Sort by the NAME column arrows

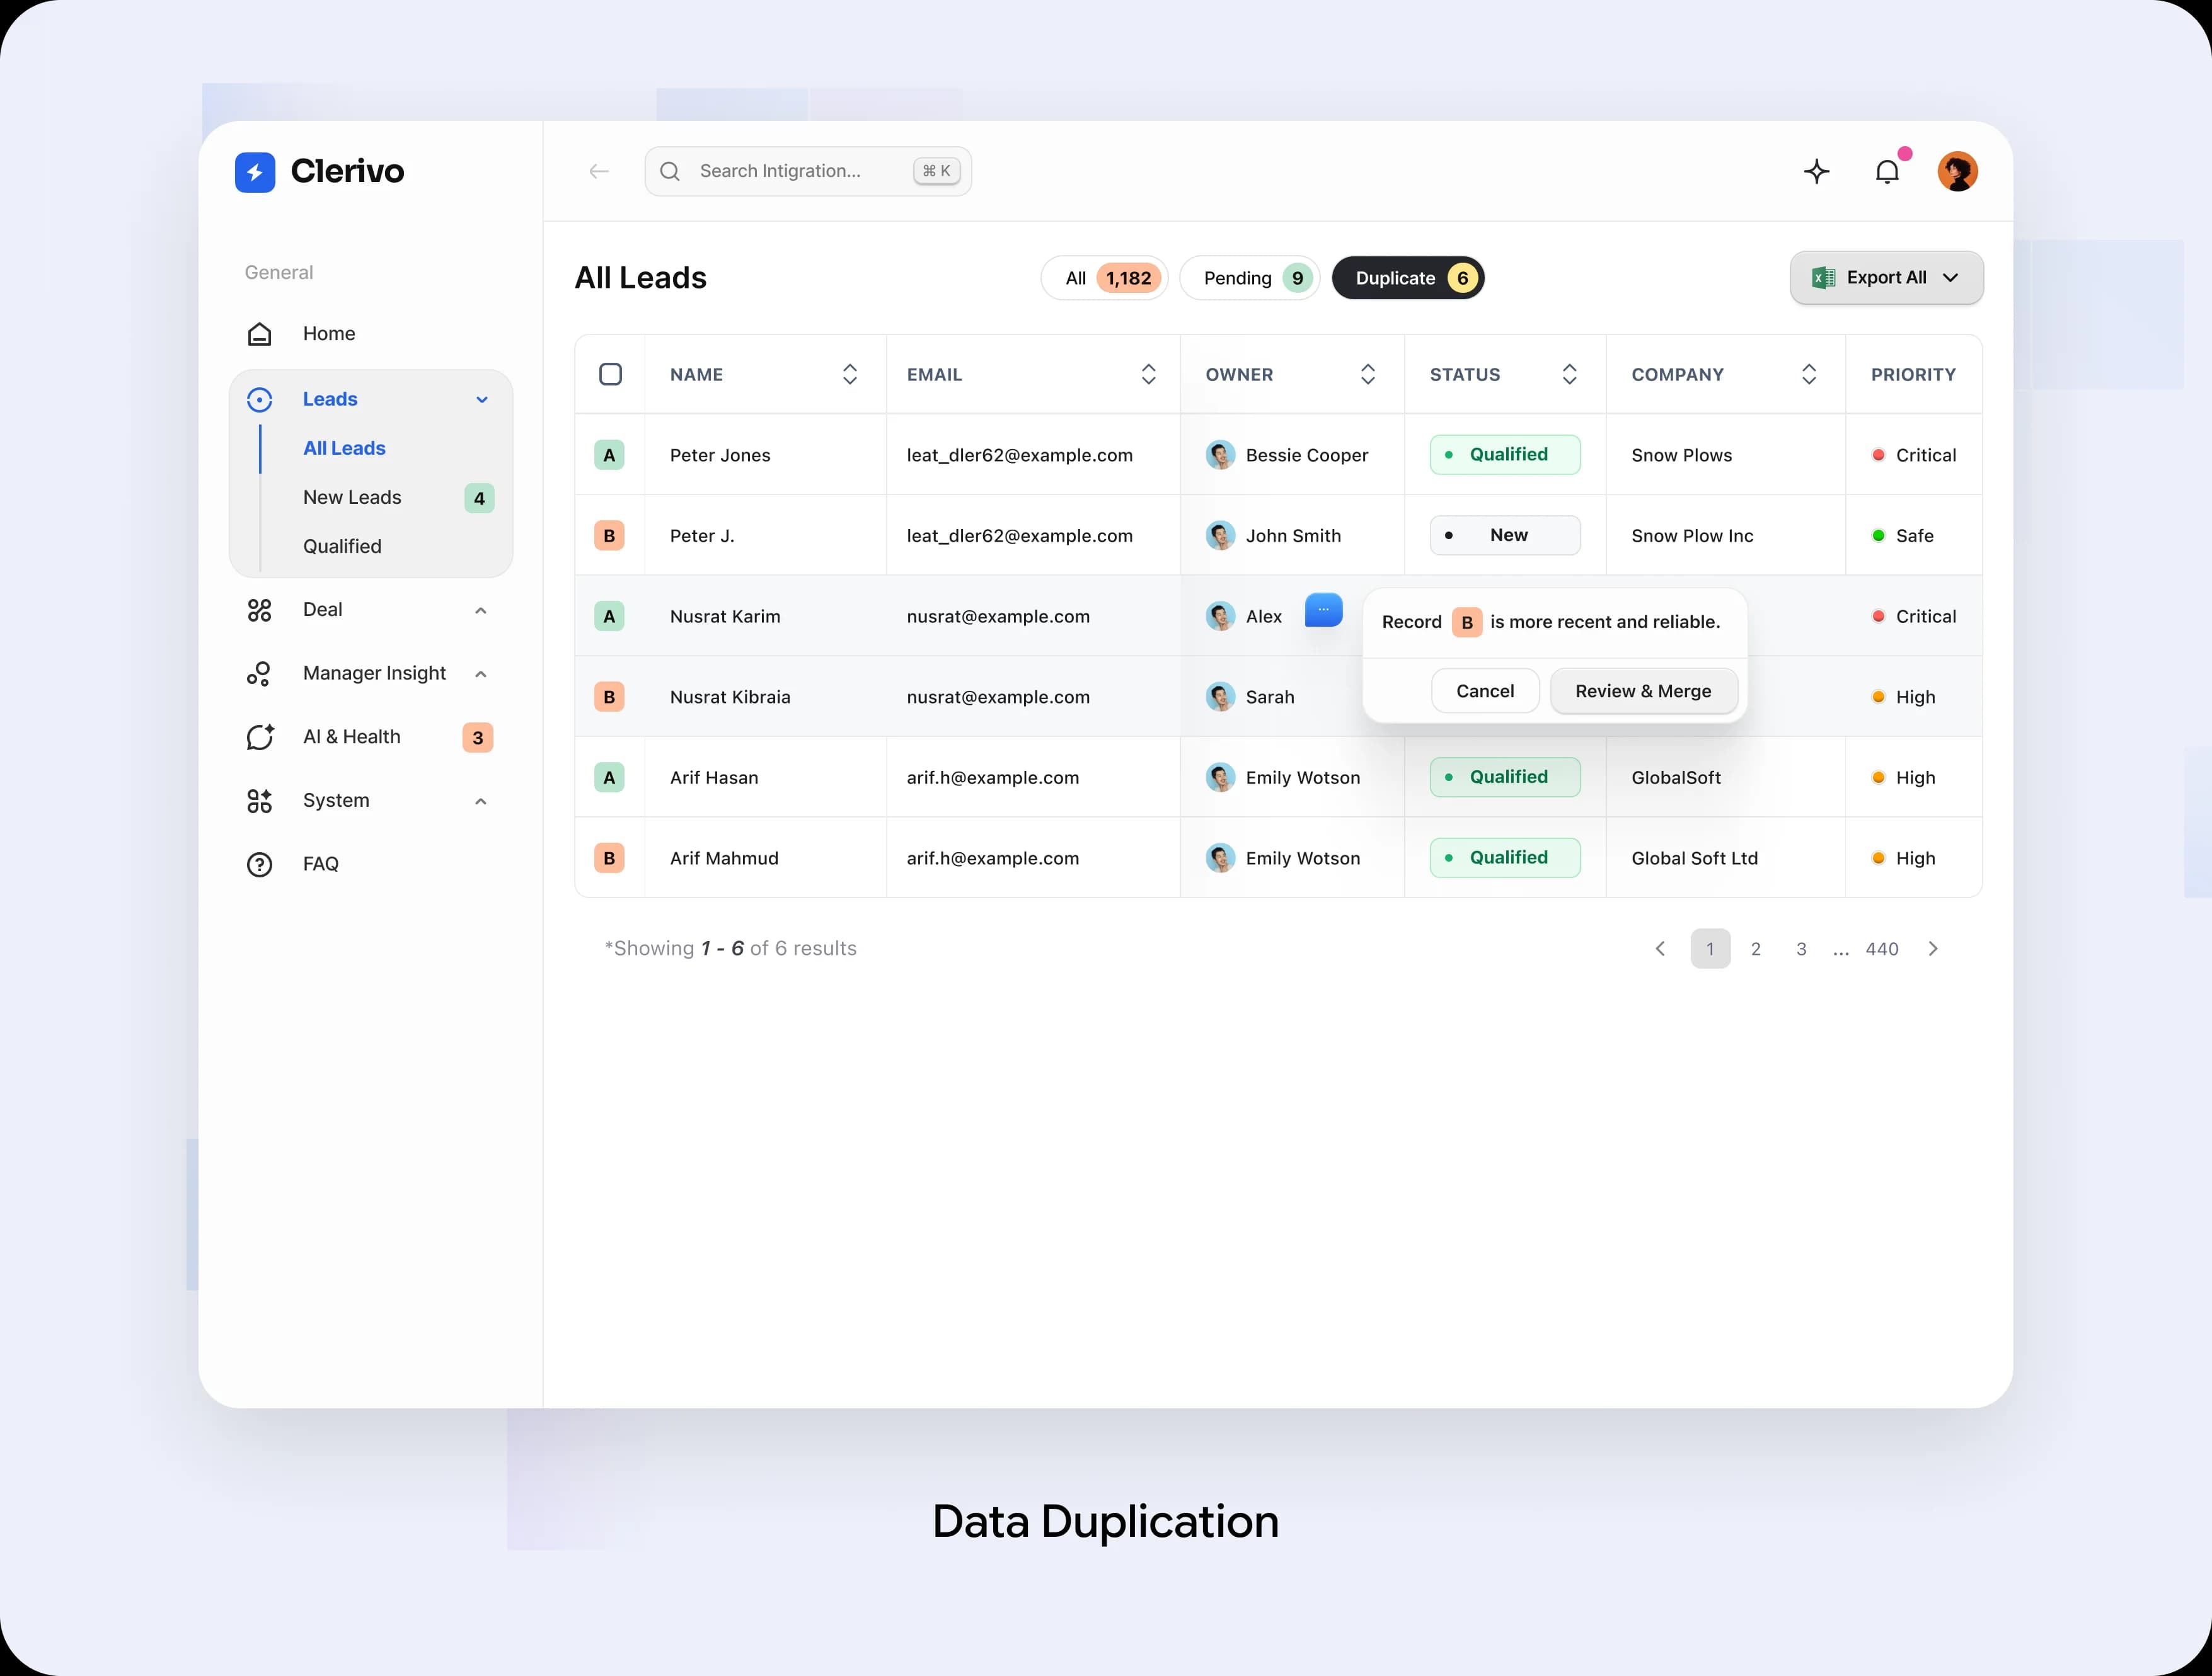(850, 373)
